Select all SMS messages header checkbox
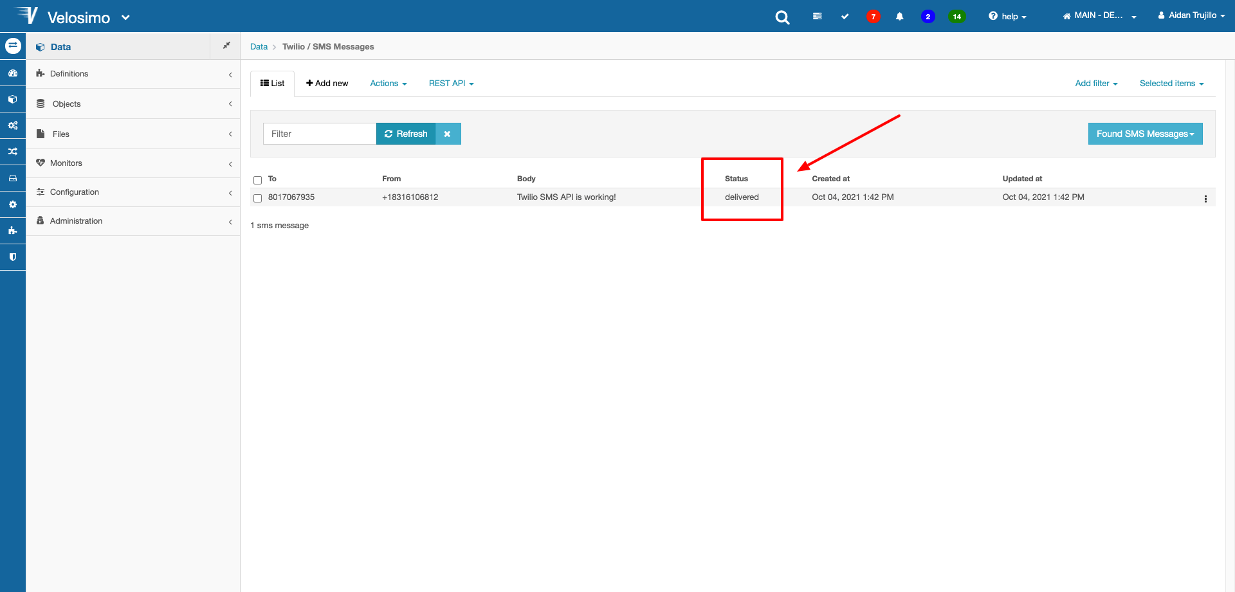The width and height of the screenshot is (1235, 592). tap(258, 180)
